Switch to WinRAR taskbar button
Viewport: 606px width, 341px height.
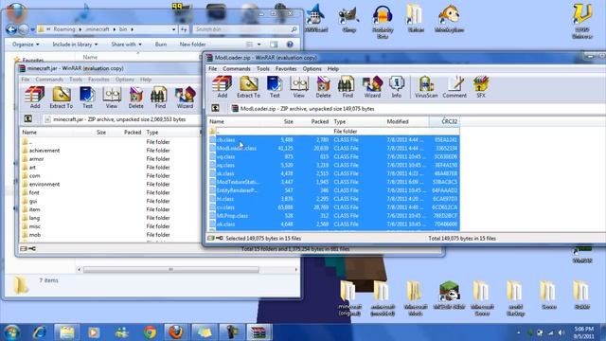pyautogui.click(x=258, y=332)
